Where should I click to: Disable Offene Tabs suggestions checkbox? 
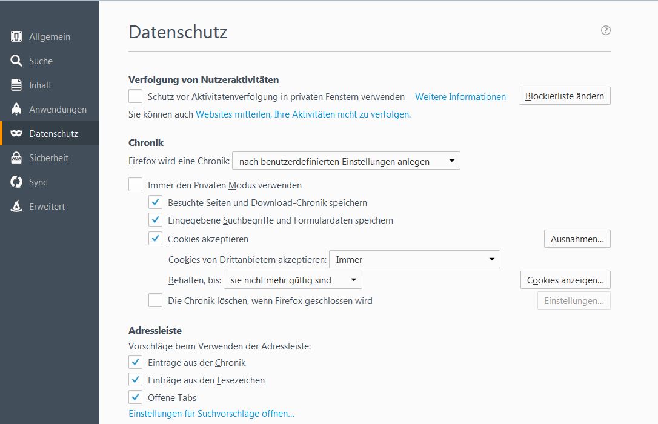click(x=136, y=397)
